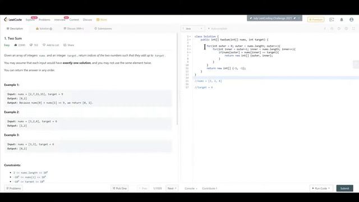This screenshot has height=202, width=359.
Task: Click the Contribute link
Action: pyautogui.click(x=209, y=189)
